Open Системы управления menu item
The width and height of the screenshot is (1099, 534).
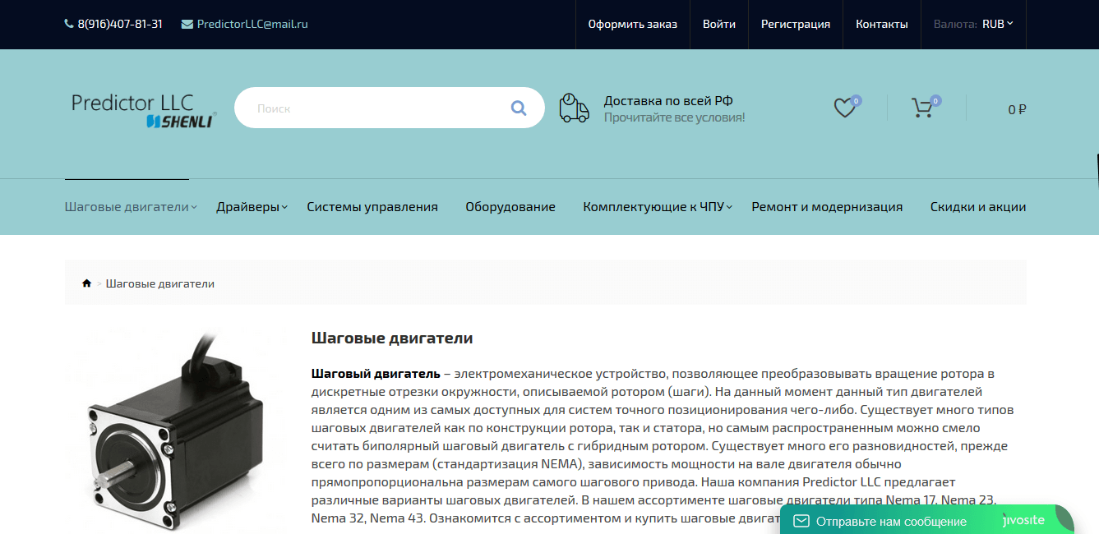coord(372,207)
